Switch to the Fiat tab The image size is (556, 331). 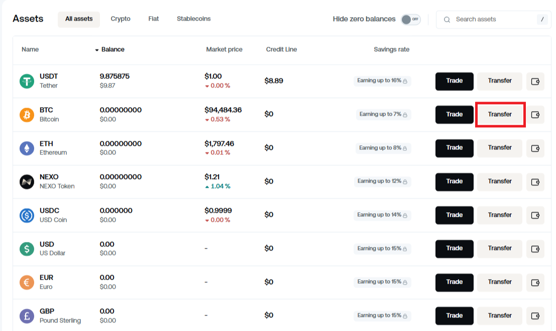click(x=154, y=19)
